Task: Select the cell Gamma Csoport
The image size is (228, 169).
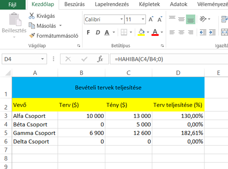Action: 35,133
